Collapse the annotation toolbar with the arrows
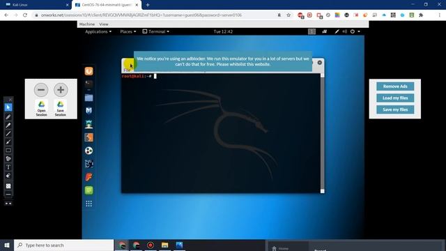446x251 pixels. [x=8, y=204]
